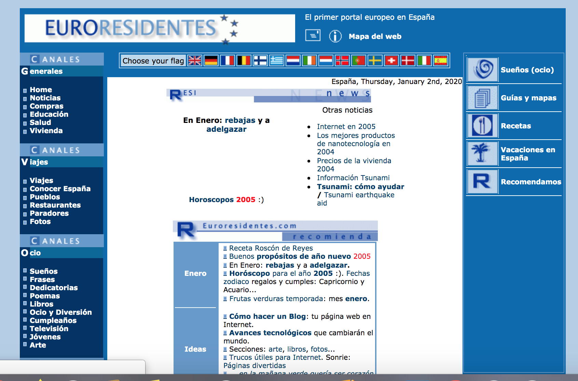This screenshot has width=578, height=381.
Task: Select the German flag icon
Action: (x=211, y=61)
